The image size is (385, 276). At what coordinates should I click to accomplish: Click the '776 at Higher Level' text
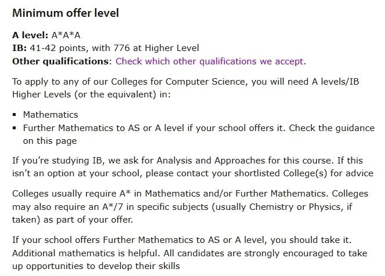pos(157,48)
